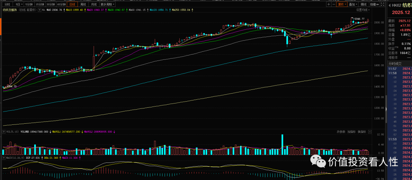Viewport: 412px width, 180px height.
Task: Click the MAVOL2 value label
Action: coord(98,132)
